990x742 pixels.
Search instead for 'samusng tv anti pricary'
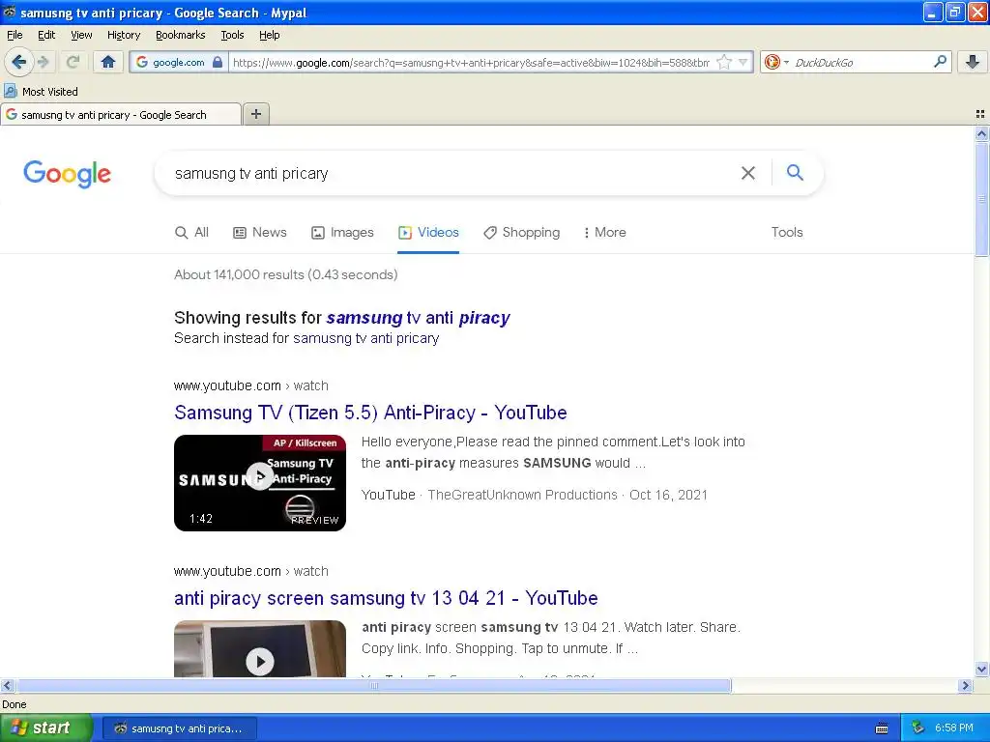(365, 338)
